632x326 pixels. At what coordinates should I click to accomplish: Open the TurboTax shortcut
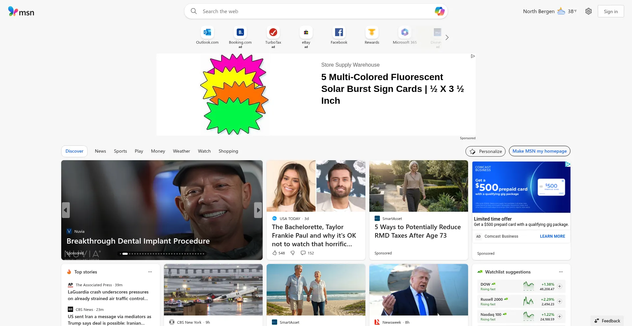pyautogui.click(x=273, y=37)
